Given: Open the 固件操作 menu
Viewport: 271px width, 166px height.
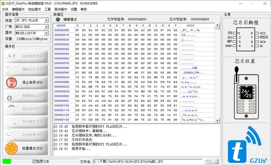Looking at the screenshot, I should click(61, 9).
